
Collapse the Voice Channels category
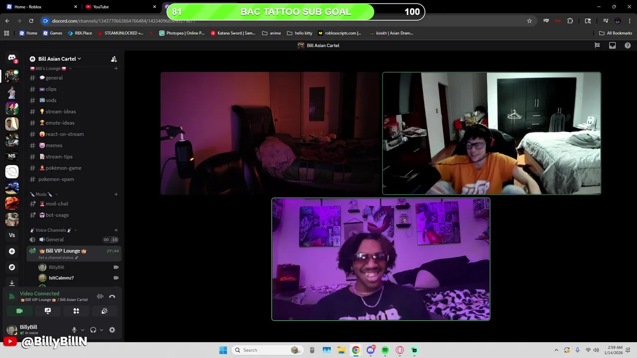click(x=53, y=230)
